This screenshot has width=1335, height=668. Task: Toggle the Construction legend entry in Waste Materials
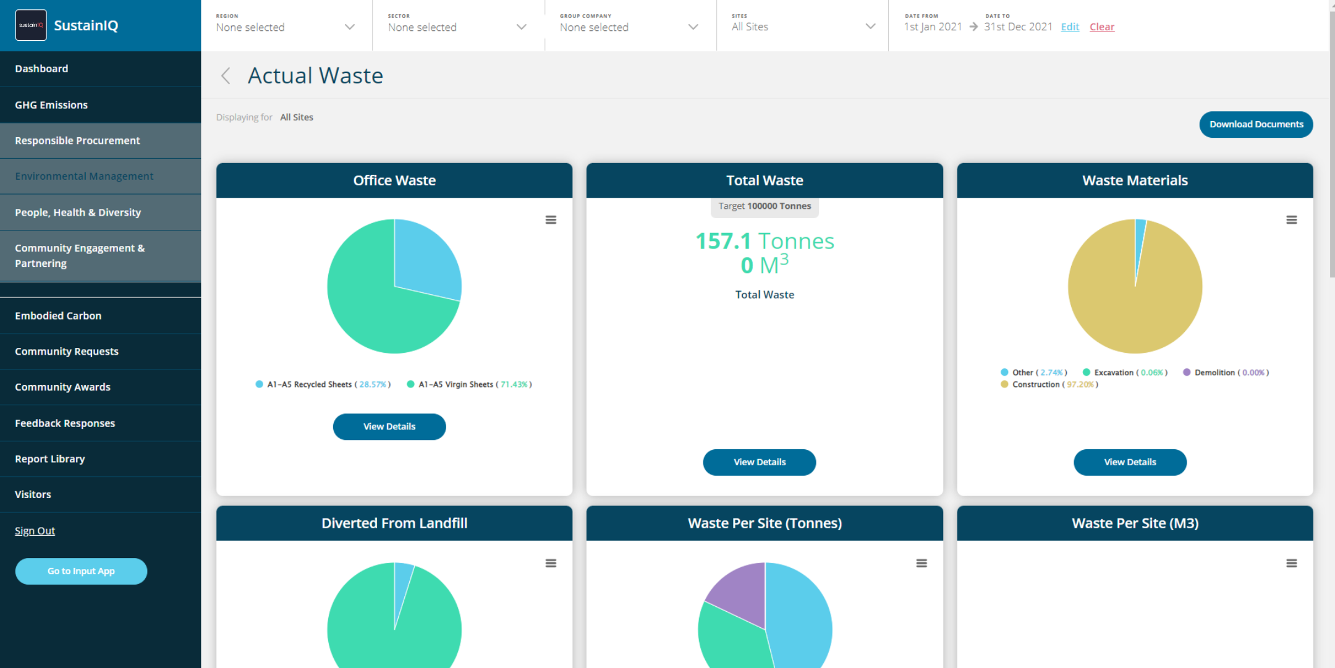coord(1049,384)
